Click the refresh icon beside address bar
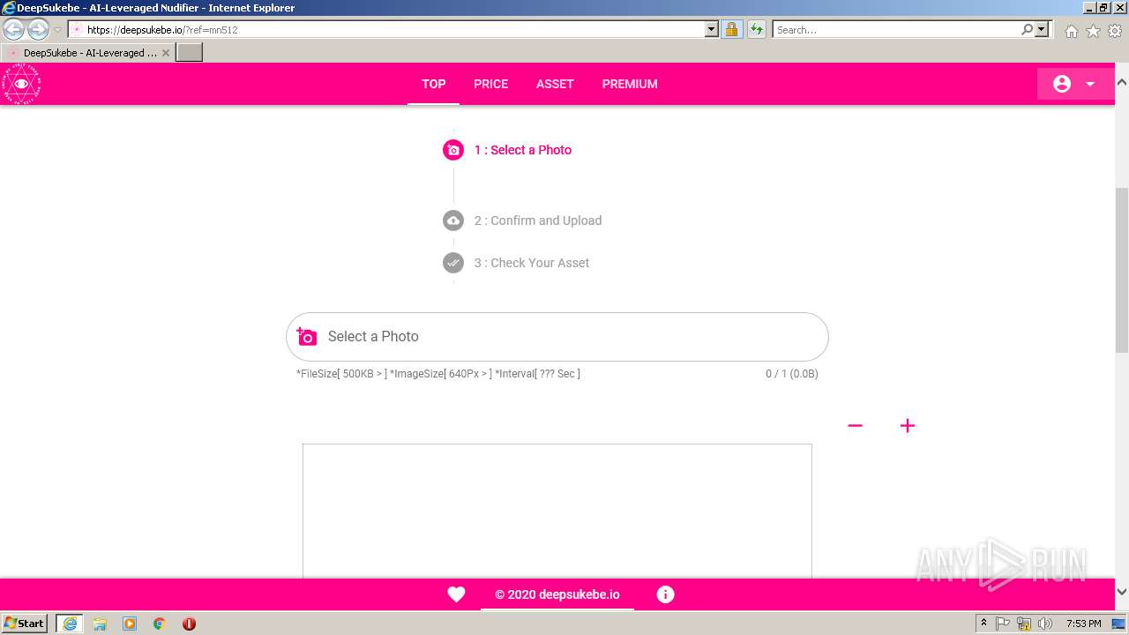Viewport: 1129px width, 635px height. pos(757,29)
